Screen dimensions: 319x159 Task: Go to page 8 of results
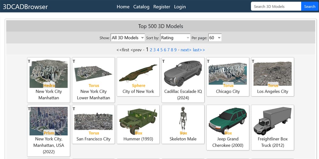point(172,50)
